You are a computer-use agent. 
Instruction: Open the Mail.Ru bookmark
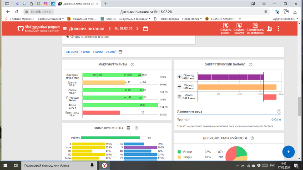point(108,19)
